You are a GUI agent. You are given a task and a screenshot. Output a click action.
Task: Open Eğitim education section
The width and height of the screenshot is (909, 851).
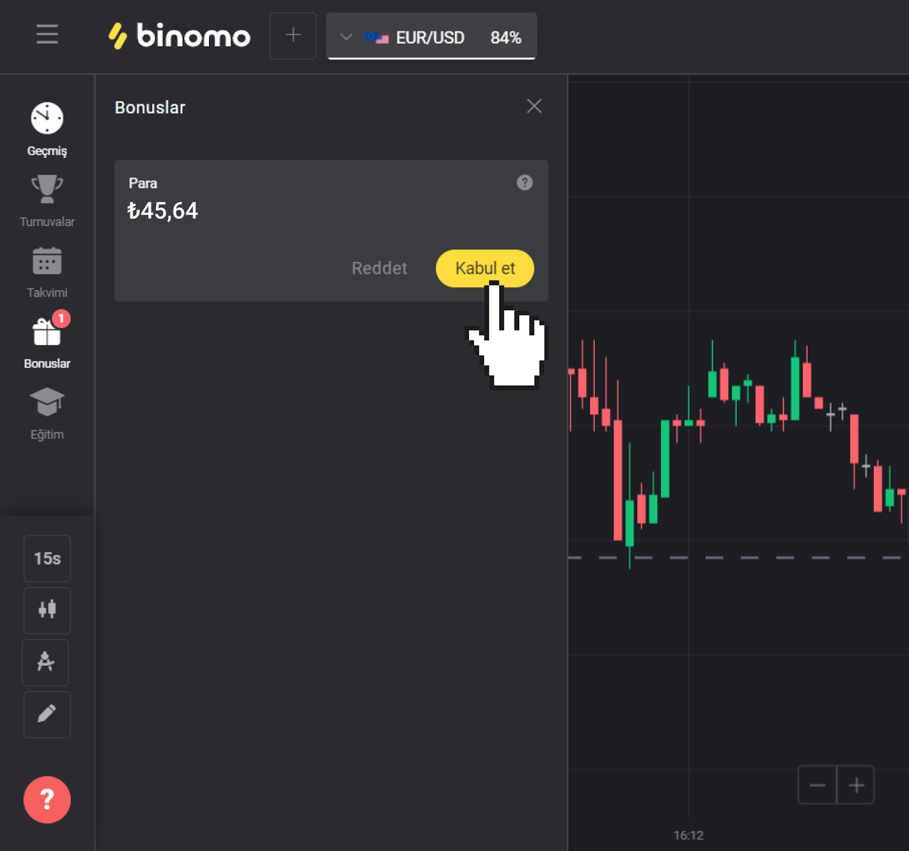pyautogui.click(x=47, y=413)
